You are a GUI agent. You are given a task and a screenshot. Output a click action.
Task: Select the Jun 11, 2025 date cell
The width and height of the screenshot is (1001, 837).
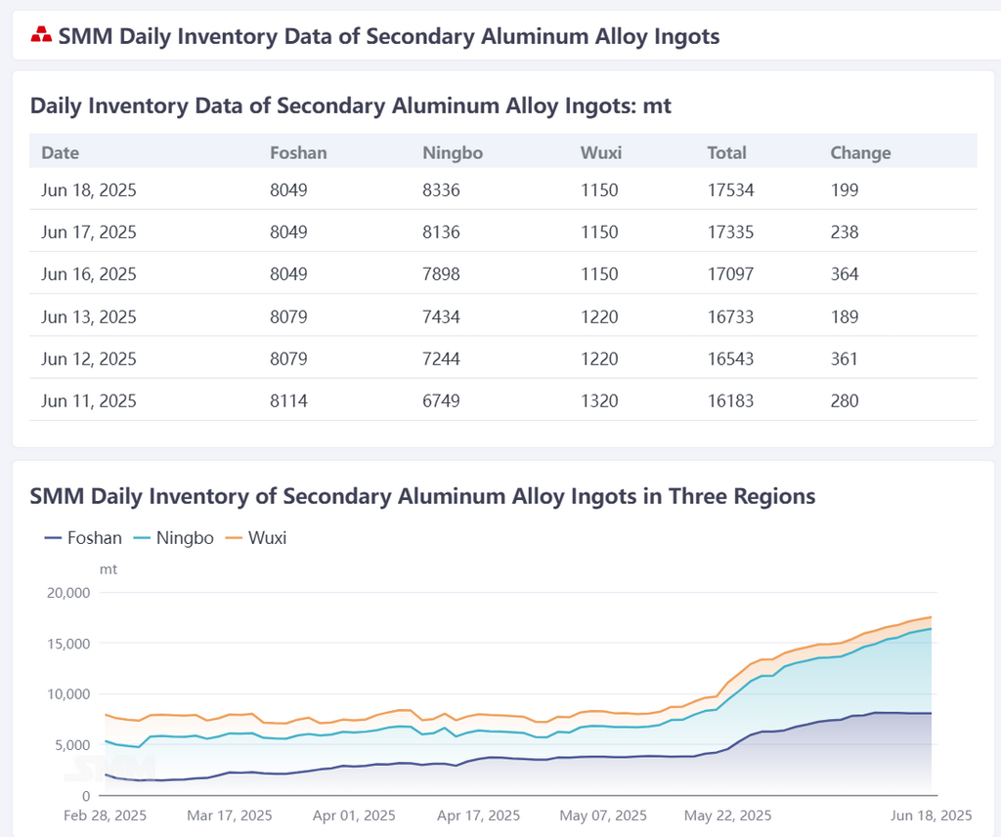pos(89,400)
